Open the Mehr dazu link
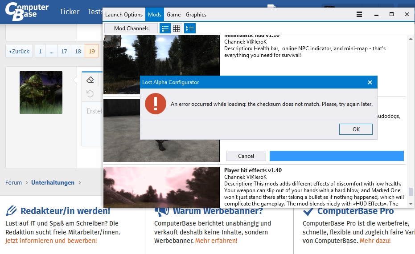Viewport: 415px width, 254px height. coord(375,241)
